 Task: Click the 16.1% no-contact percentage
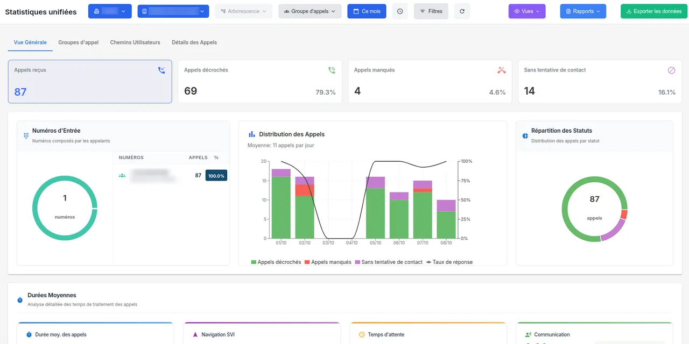coord(667,92)
